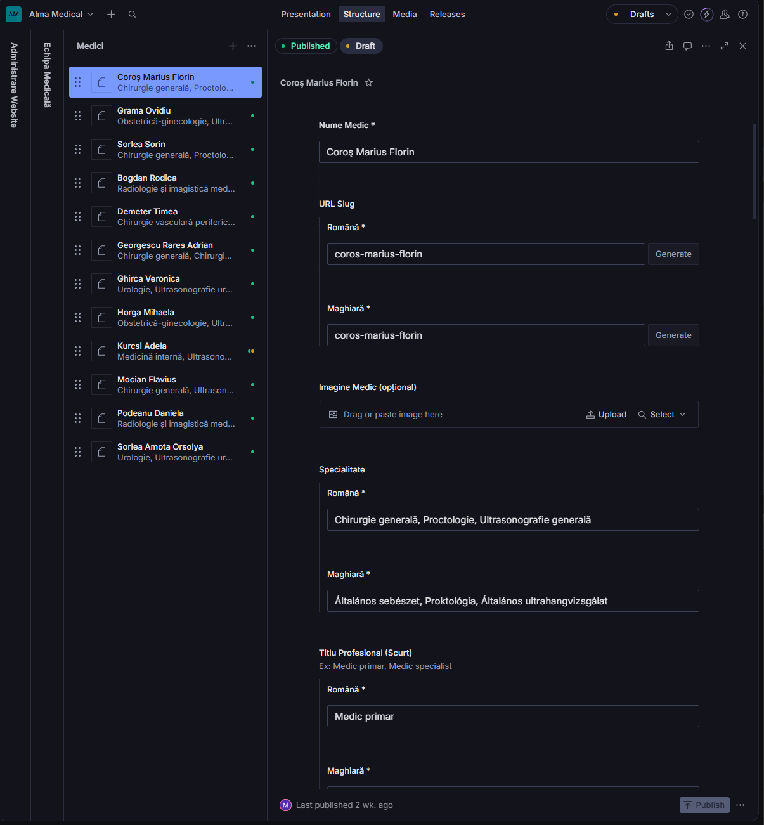Image resolution: width=764 pixels, height=825 pixels.
Task: Open Georgescu Rares Adrian entry
Action: click(x=165, y=250)
